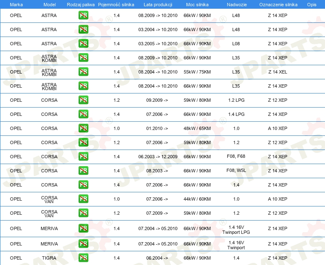Image resolution: width=325 pixels, height=265 pixels.
Task: Click fuel icon in ASTRA KOMBI 08.2009 row
Action: 83,58
